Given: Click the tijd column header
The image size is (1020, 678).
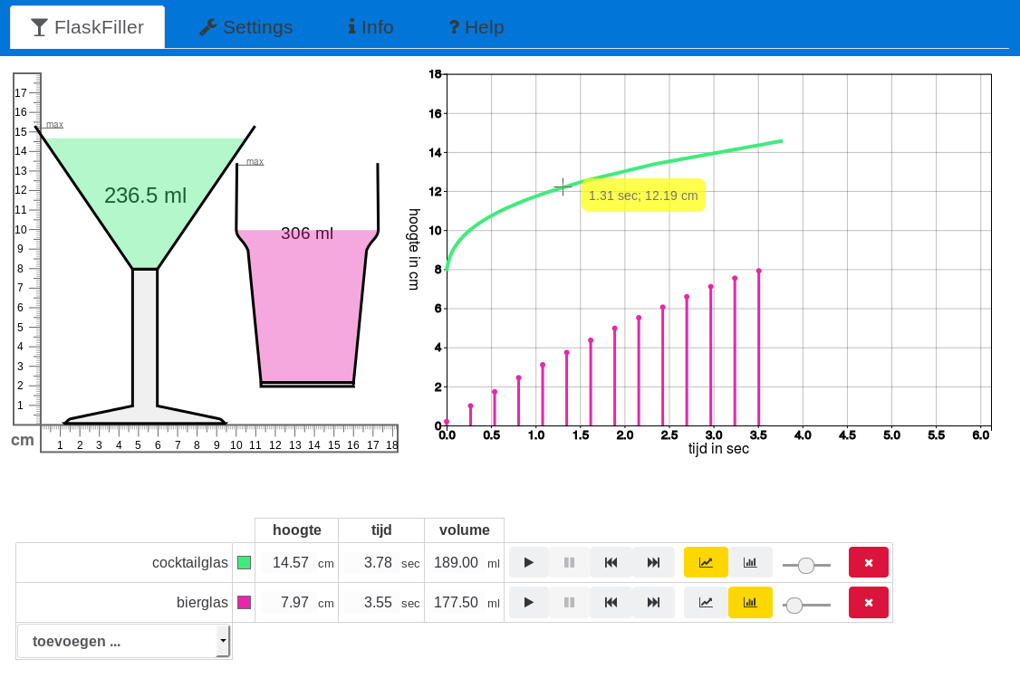Looking at the screenshot, I should [381, 530].
